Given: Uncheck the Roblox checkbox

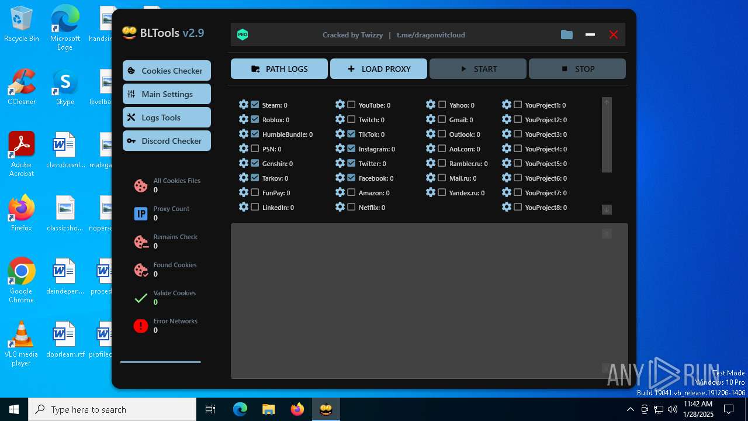Looking at the screenshot, I should pos(255,119).
